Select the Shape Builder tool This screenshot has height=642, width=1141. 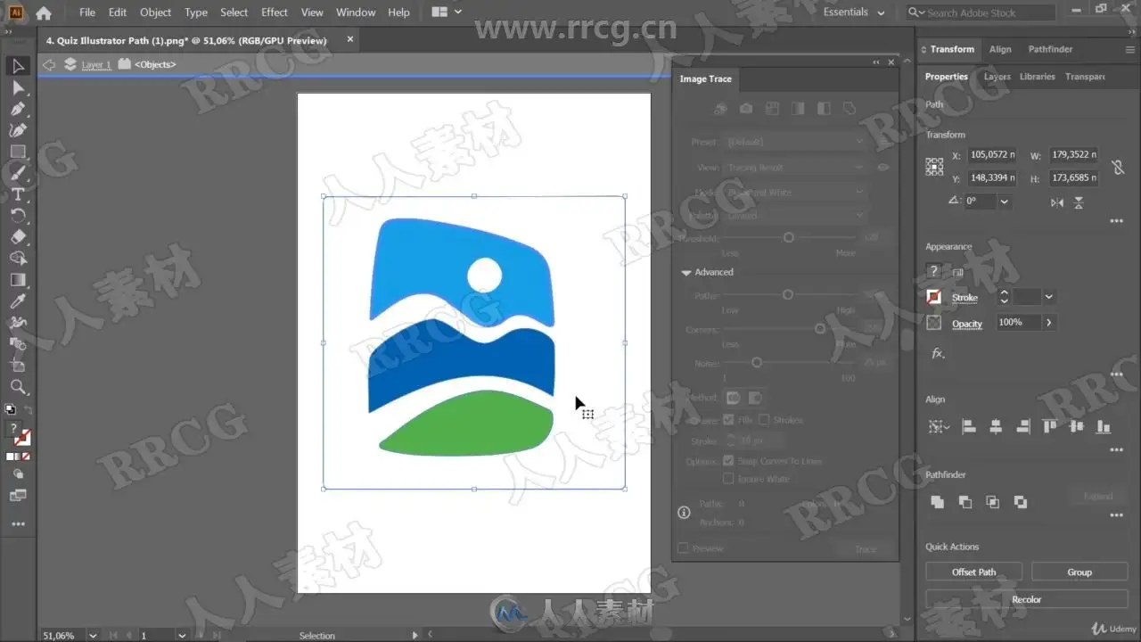point(18,259)
